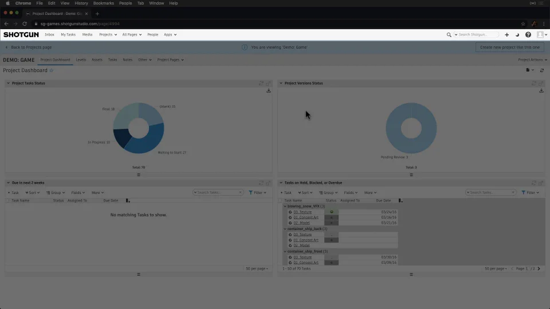Click the search magnifier icon in top bar
Screen dimensions: 550x309
pos(449,35)
